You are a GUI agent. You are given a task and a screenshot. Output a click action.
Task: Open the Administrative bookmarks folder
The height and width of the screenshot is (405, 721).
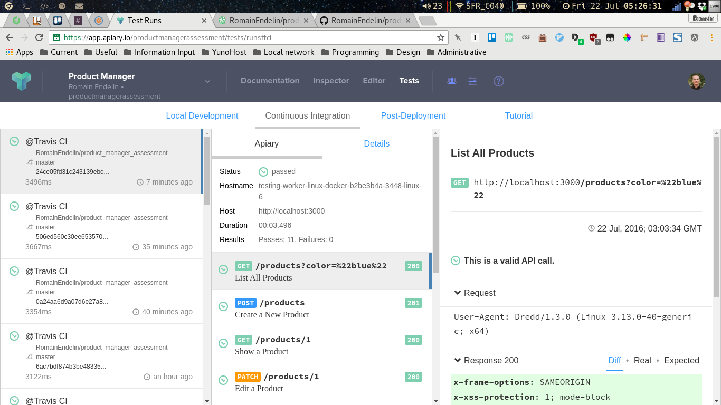[457, 52]
